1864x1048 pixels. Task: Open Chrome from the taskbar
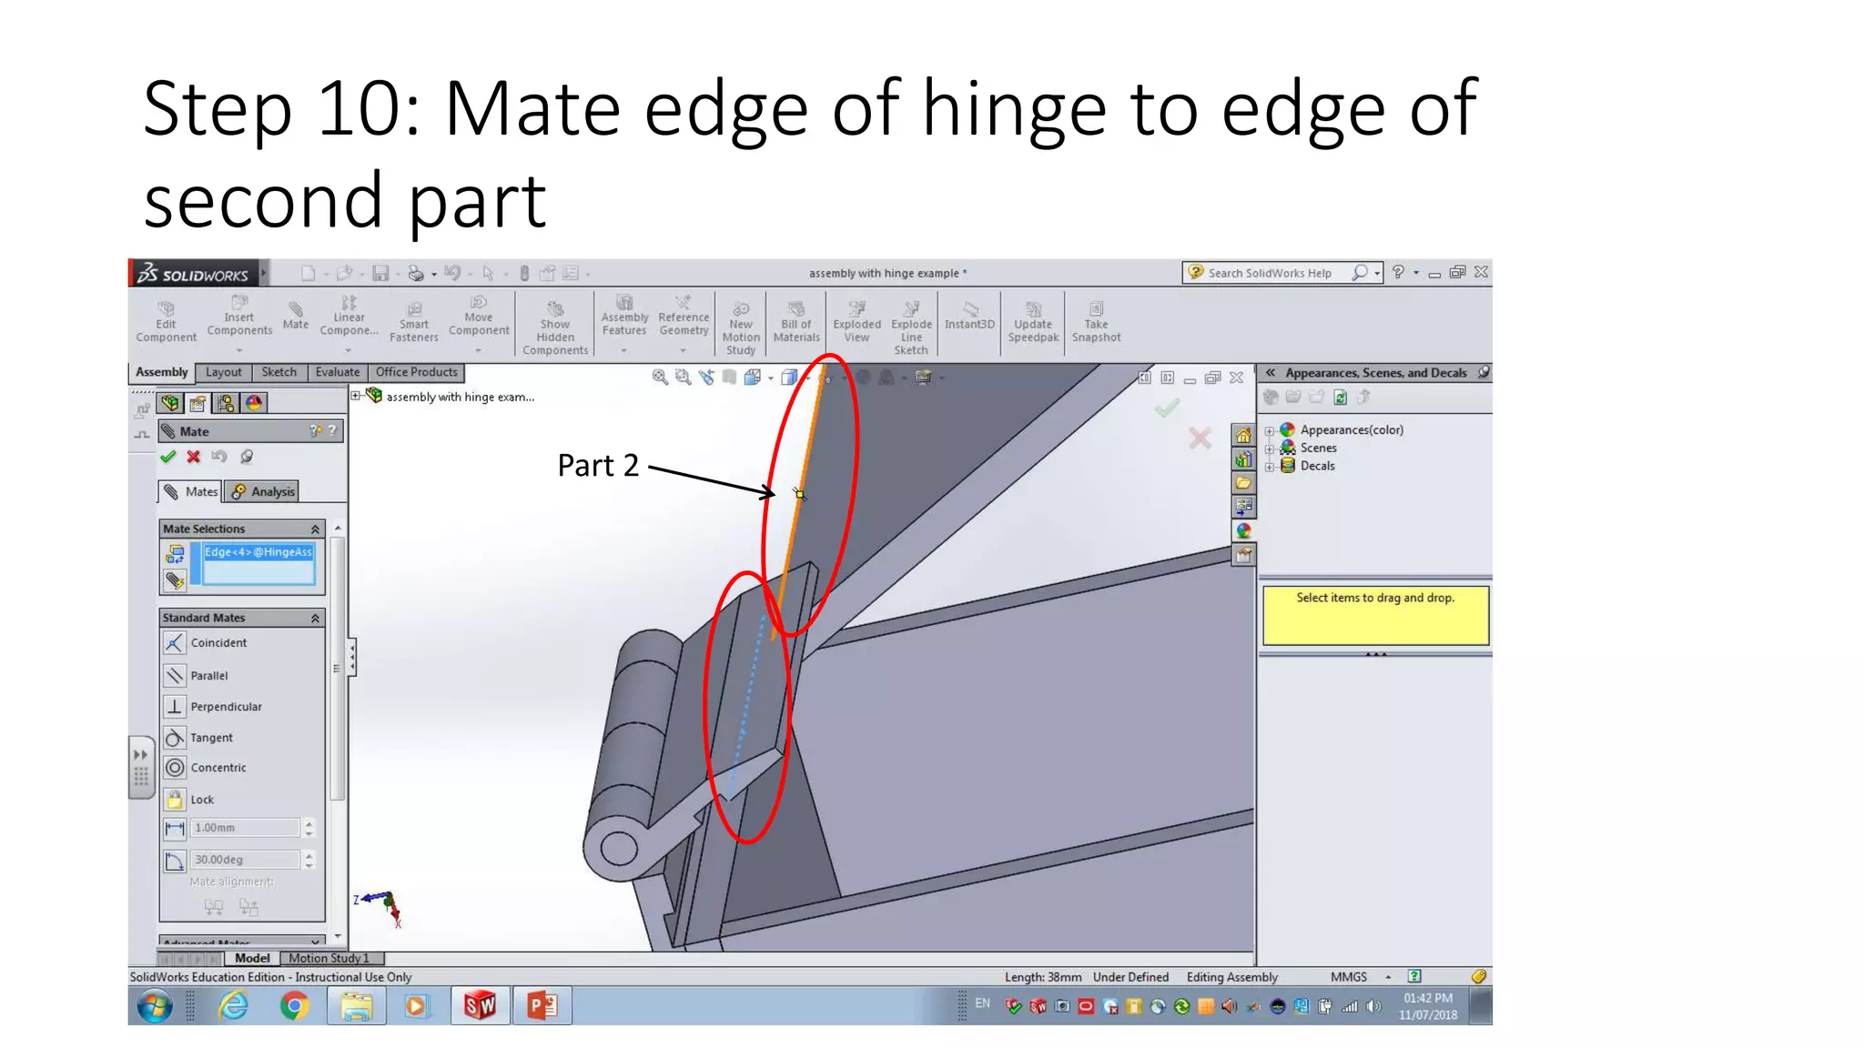(294, 1006)
